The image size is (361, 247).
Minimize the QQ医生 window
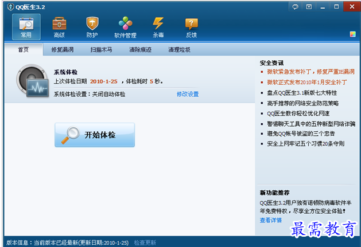[x=323, y=7]
